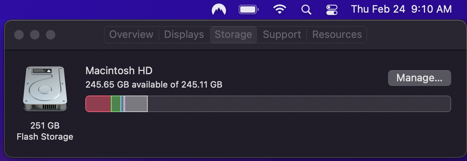467x161 pixels.
Task: Switch to the Overview tab
Action: click(x=131, y=35)
